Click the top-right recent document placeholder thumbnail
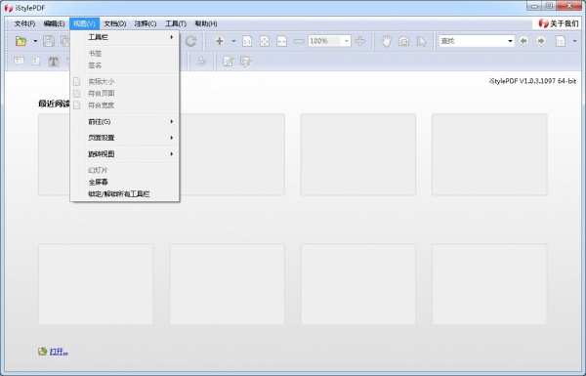 489,154
